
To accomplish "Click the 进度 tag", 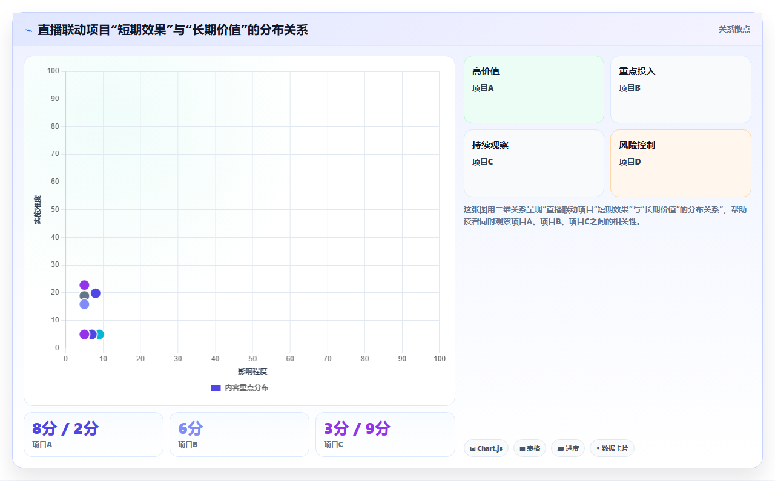I will click(568, 448).
